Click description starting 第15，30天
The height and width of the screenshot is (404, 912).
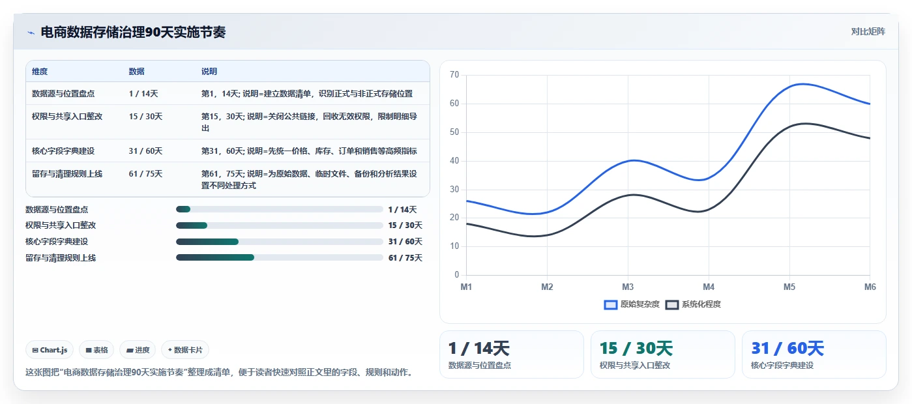click(x=309, y=122)
